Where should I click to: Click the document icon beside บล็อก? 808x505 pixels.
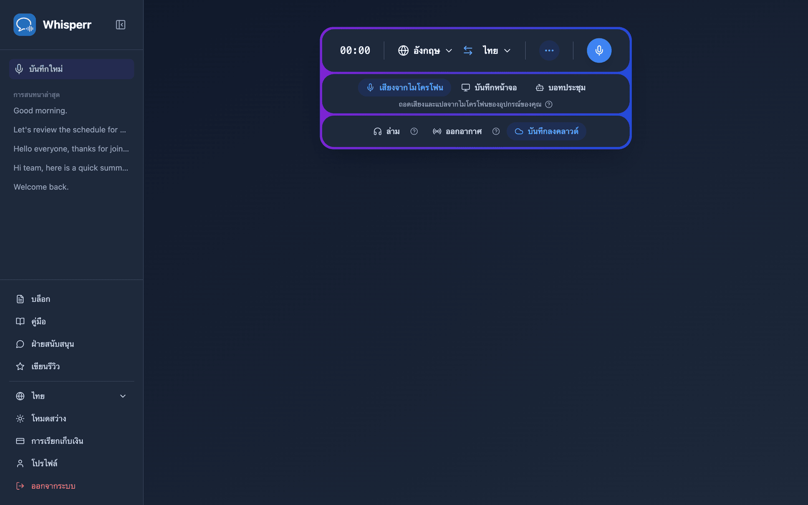[20, 299]
